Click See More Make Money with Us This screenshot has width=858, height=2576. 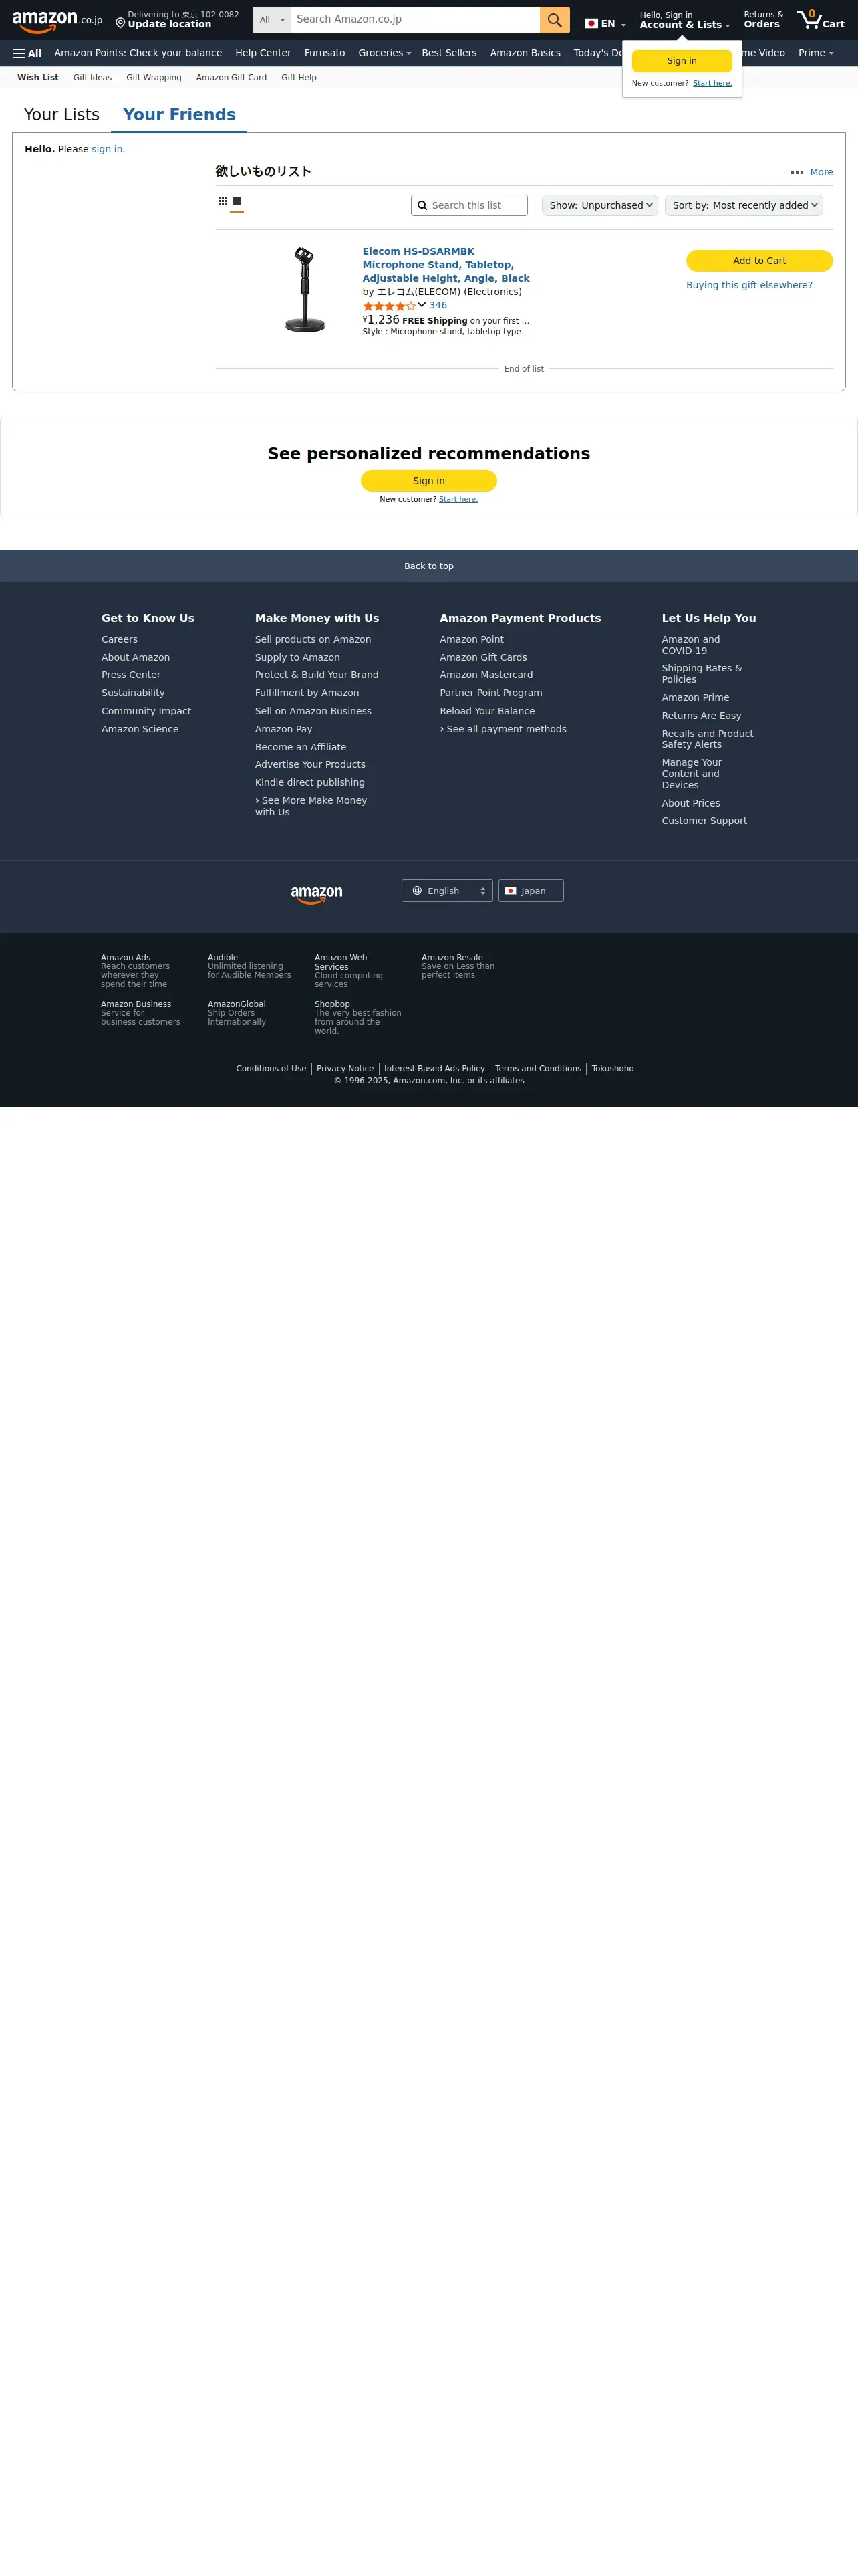pyautogui.click(x=311, y=806)
